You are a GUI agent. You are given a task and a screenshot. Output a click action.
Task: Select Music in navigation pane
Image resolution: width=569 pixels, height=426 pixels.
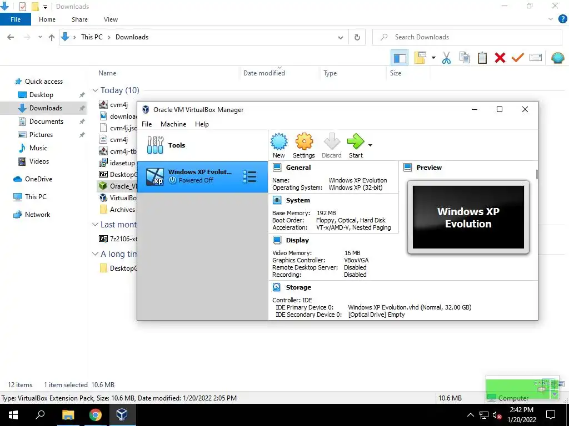(38, 148)
